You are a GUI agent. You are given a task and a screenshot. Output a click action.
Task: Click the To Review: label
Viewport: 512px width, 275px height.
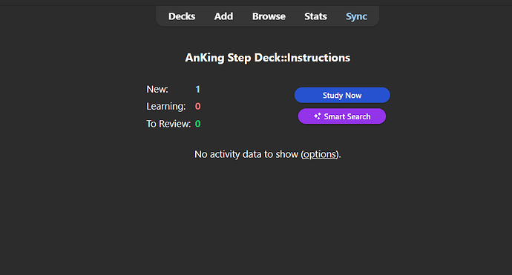tap(168, 124)
